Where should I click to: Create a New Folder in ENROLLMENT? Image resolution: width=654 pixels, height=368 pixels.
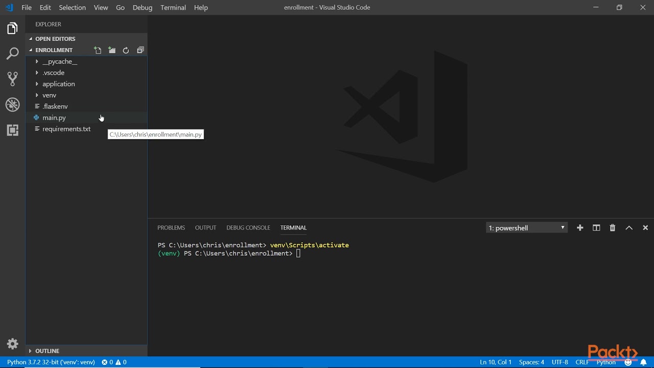point(112,50)
